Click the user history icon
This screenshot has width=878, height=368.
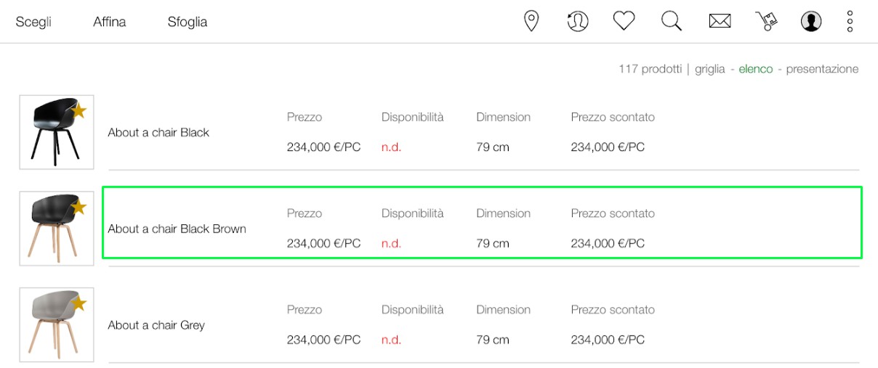click(578, 21)
